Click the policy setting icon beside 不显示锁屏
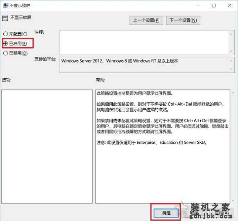238x221 pixels. pos(5,18)
